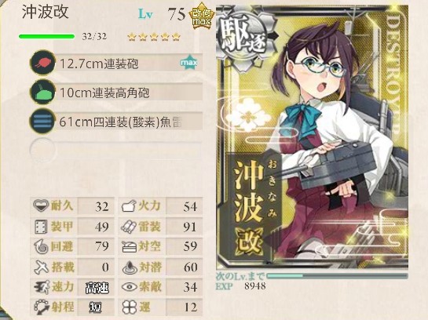Click the 雷装 torpedo stat value 91
This screenshot has width=428, height=320.
[190, 227]
